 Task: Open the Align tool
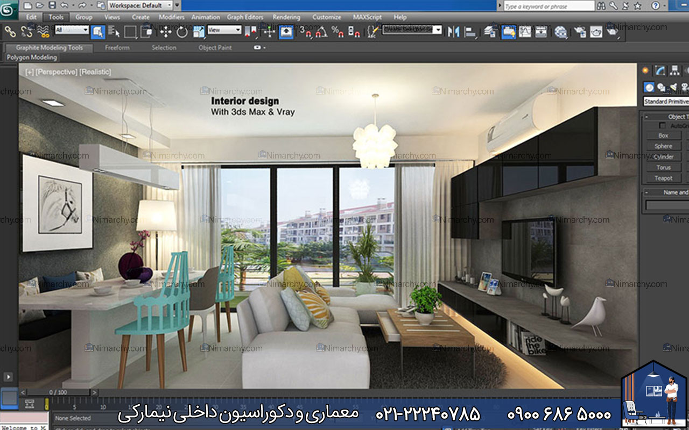click(x=469, y=32)
